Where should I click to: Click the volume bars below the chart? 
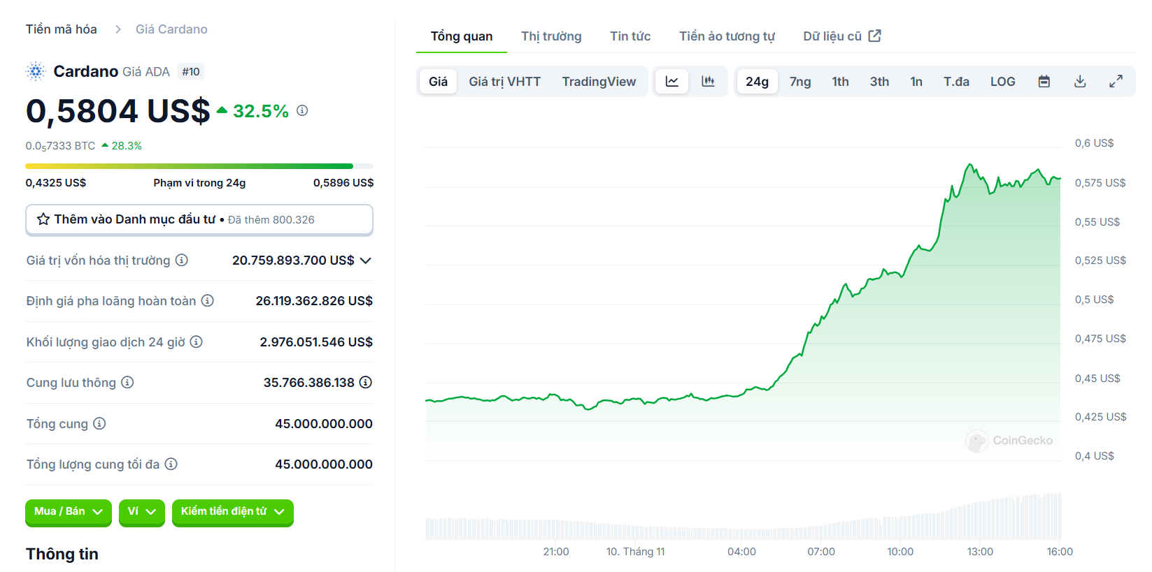tap(743, 518)
